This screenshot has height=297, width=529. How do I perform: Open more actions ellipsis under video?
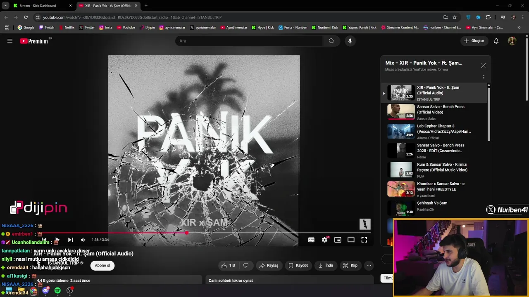[369, 266]
